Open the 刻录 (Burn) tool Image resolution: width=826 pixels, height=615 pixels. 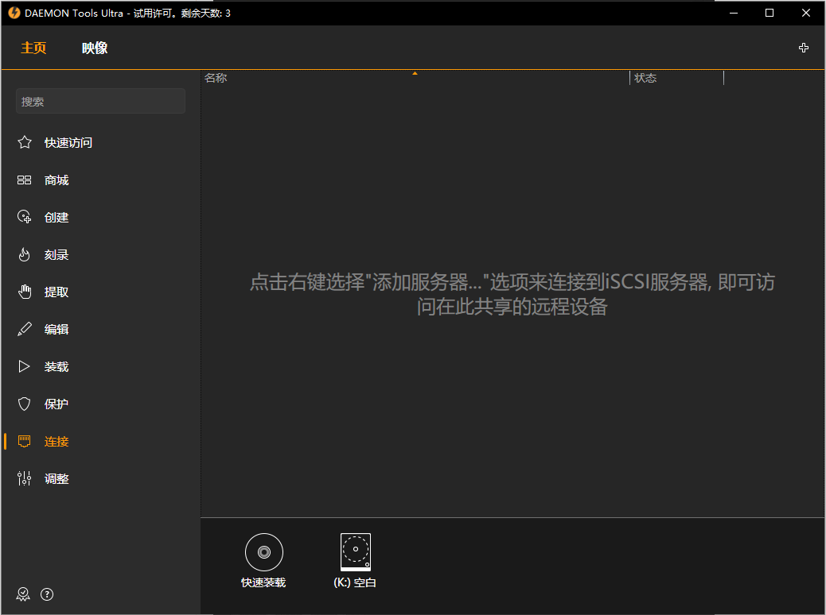coord(56,254)
